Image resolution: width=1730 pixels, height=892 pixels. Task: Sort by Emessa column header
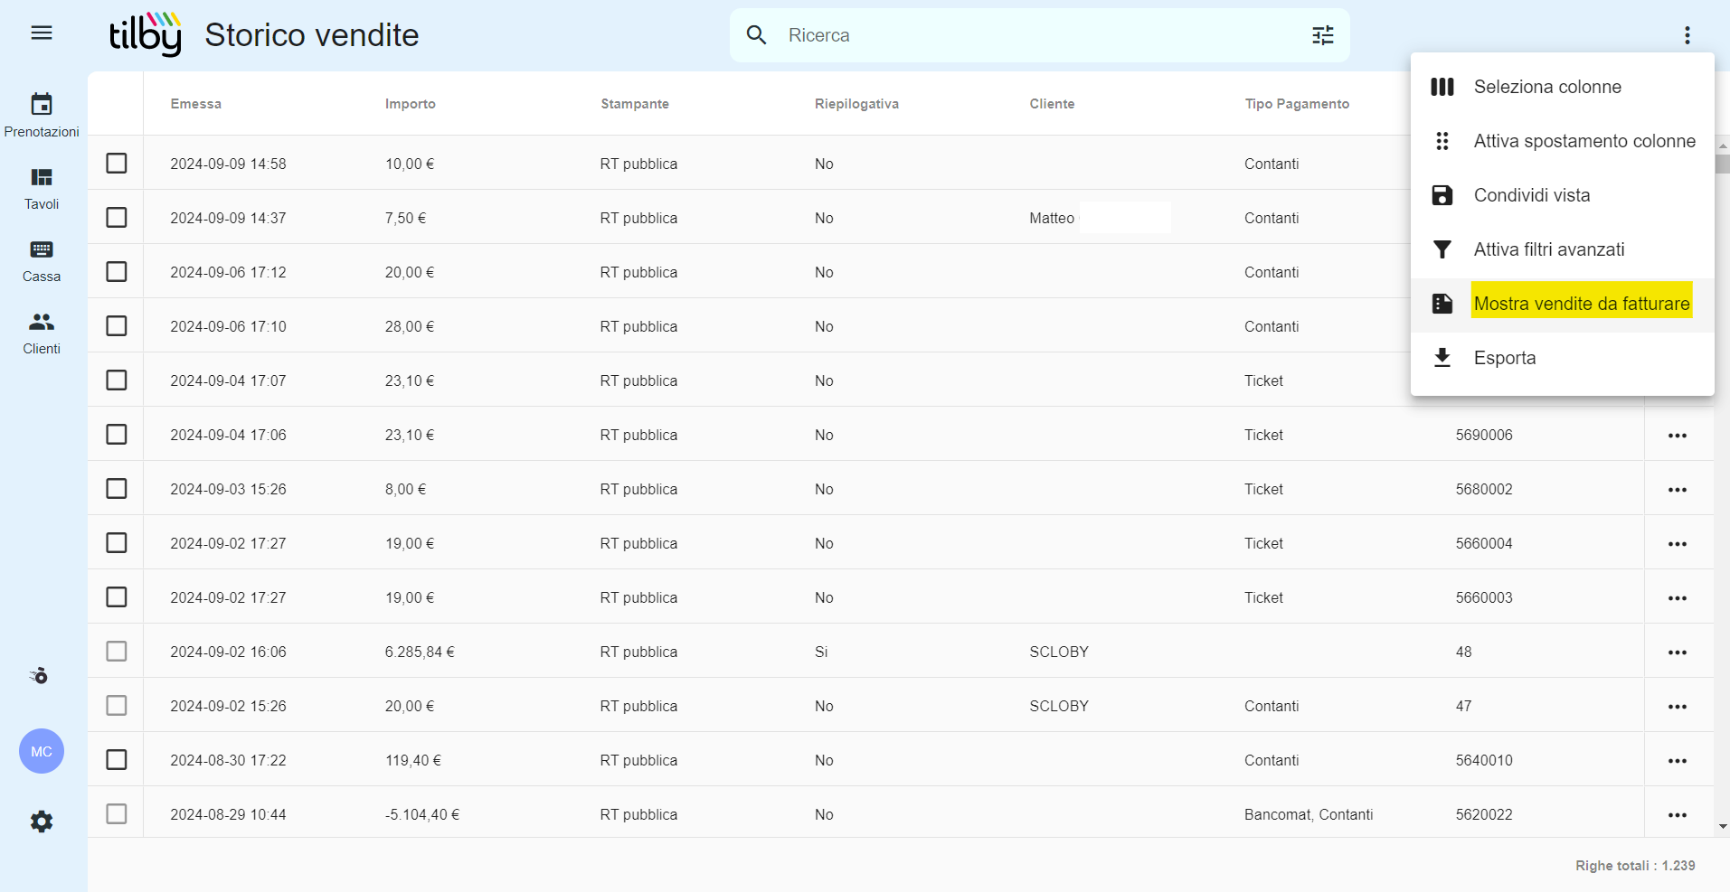coord(196,104)
